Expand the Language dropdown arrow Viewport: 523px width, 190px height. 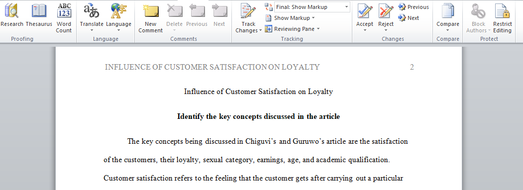coord(119,30)
